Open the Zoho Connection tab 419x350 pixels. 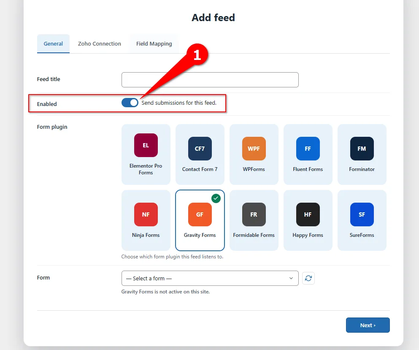[x=100, y=43]
